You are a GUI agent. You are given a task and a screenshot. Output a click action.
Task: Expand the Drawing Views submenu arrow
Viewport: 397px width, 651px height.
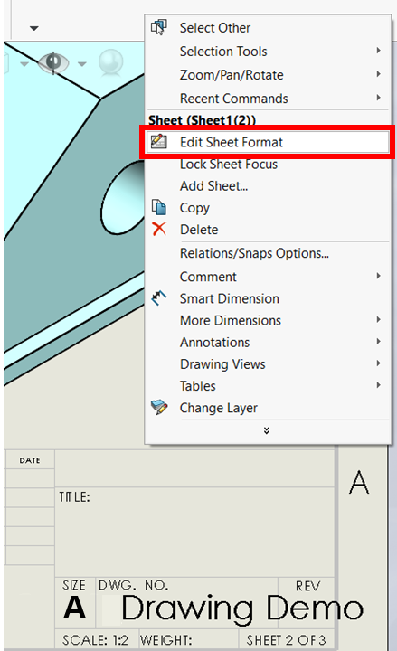pyautogui.click(x=378, y=363)
